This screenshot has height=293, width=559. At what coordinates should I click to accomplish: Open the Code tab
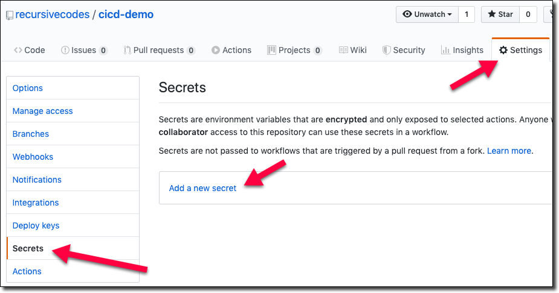30,50
